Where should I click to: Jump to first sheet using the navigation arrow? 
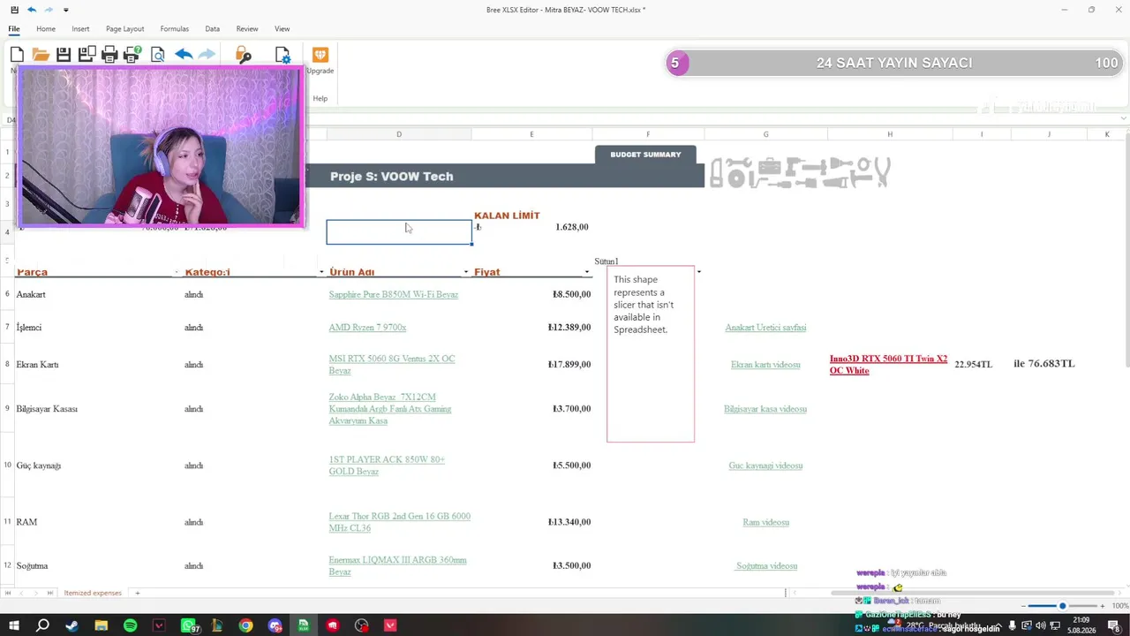tap(8, 593)
